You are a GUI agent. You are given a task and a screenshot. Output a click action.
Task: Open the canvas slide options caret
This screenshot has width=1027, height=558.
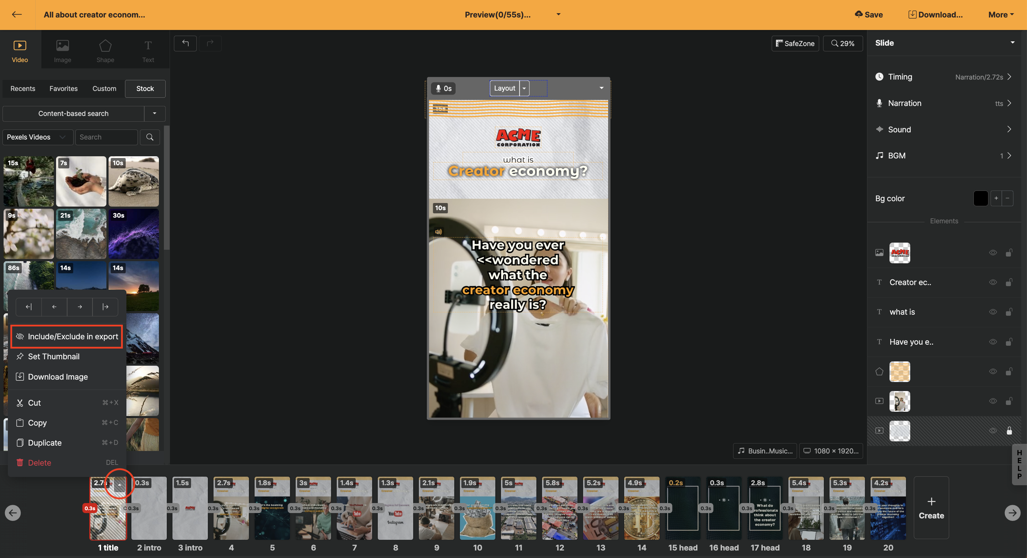[601, 88]
